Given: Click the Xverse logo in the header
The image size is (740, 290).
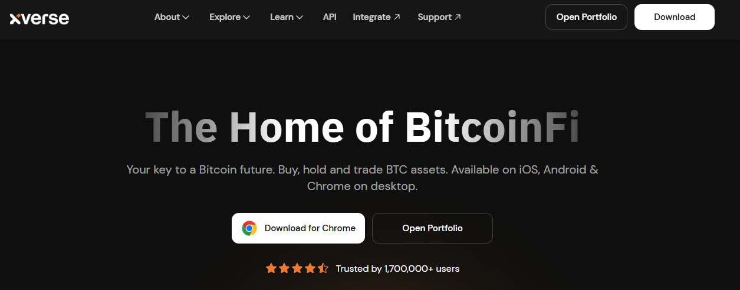Looking at the screenshot, I should pyautogui.click(x=40, y=18).
